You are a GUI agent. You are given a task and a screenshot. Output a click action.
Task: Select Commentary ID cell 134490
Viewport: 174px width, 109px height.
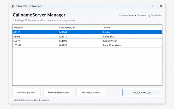(80, 41)
